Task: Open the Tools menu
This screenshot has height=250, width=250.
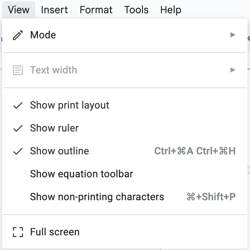Action: 136,10
